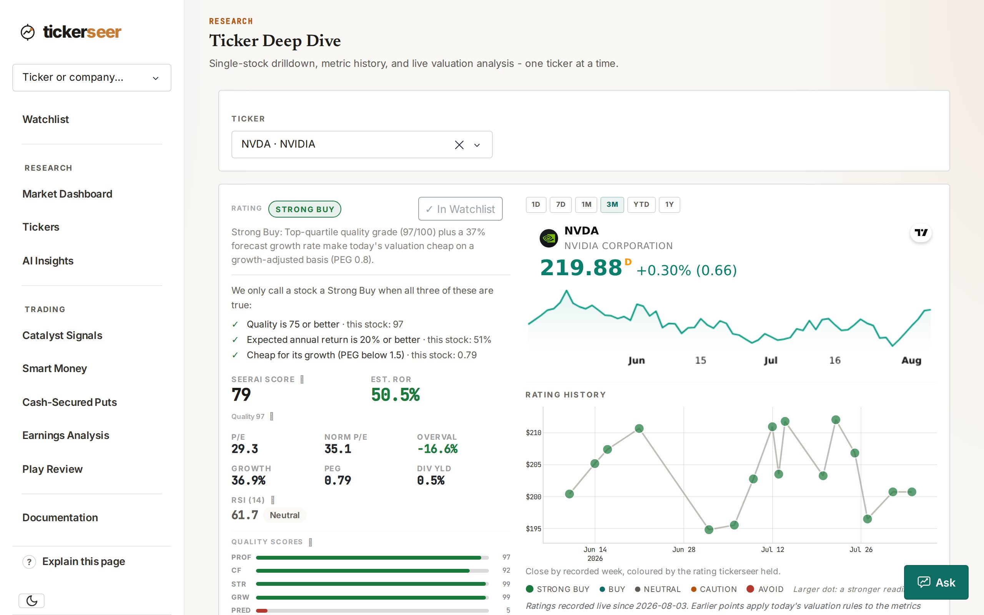Viewport: 984px width, 615px height.
Task: Click the Overval value -16.6%
Action: pos(437,449)
